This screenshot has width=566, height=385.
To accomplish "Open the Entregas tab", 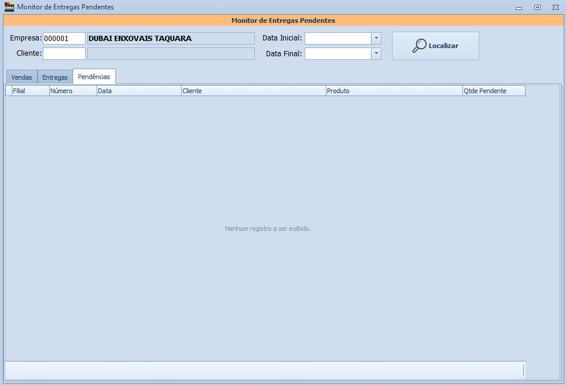I will [55, 77].
